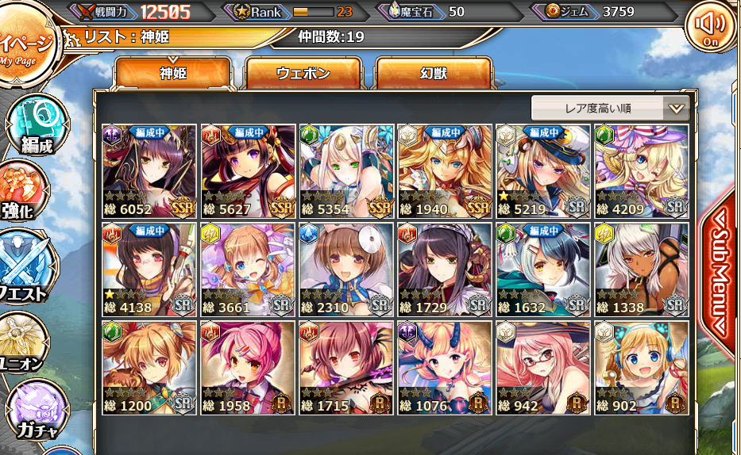Click the 魔宝石 crystal icon
Viewport: 741px width, 455px height.
pos(395,10)
